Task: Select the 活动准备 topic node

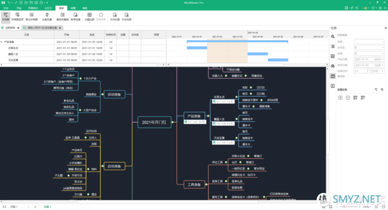Action: [114, 94]
